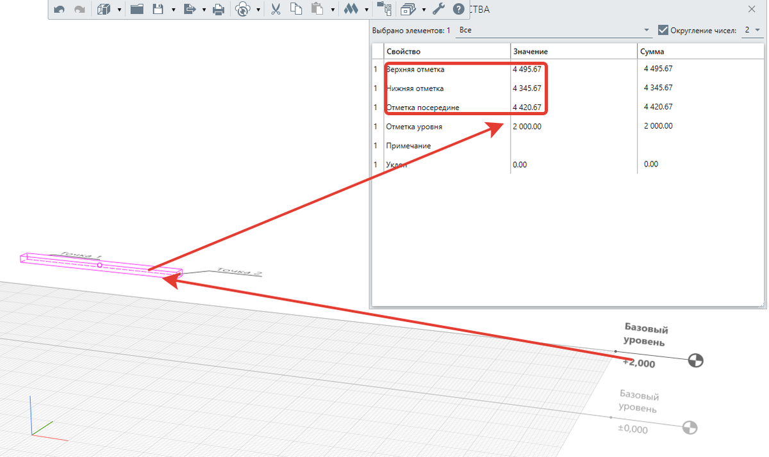Print using the printer icon
Screen dimensions: 769x457
(x=219, y=10)
